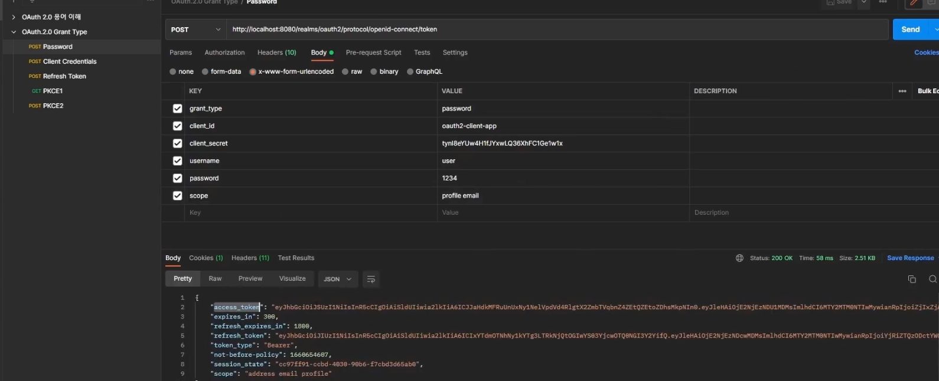Click the Save Response link
Screen dimensions: 939x381
(910, 258)
